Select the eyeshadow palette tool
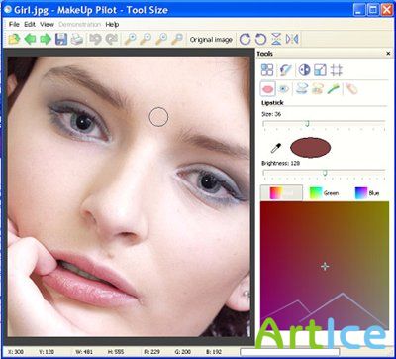This screenshot has width=396, height=359. (318, 89)
